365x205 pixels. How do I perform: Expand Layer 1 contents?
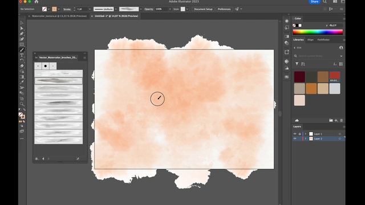tap(306, 134)
